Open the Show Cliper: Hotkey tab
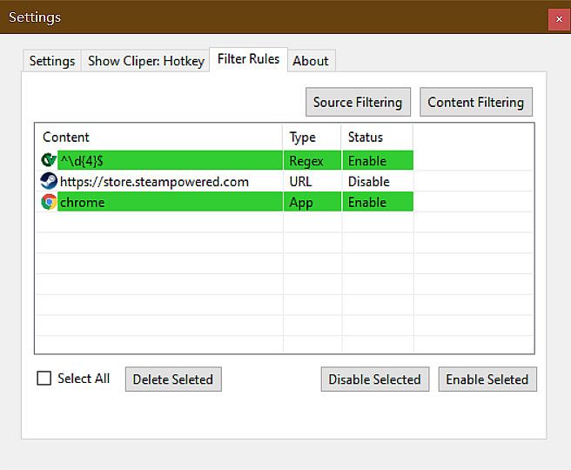The image size is (571, 470). click(145, 61)
